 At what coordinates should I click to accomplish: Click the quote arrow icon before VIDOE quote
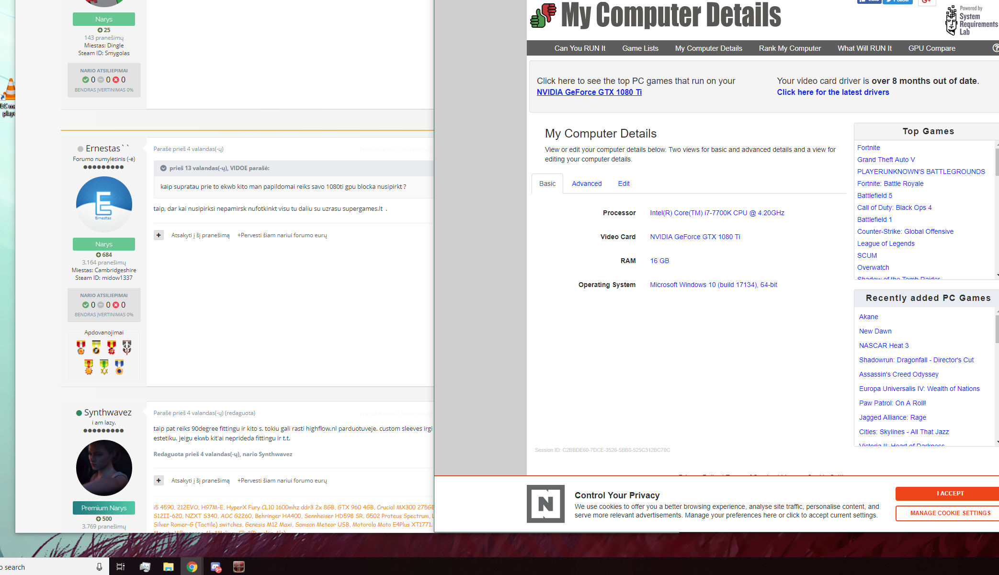tap(163, 168)
